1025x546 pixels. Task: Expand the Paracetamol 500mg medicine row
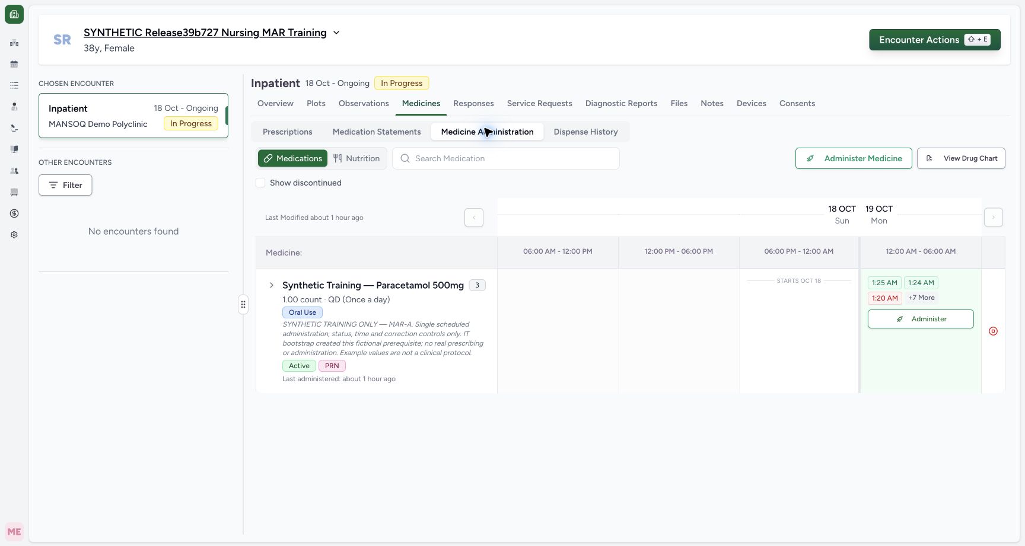272,285
